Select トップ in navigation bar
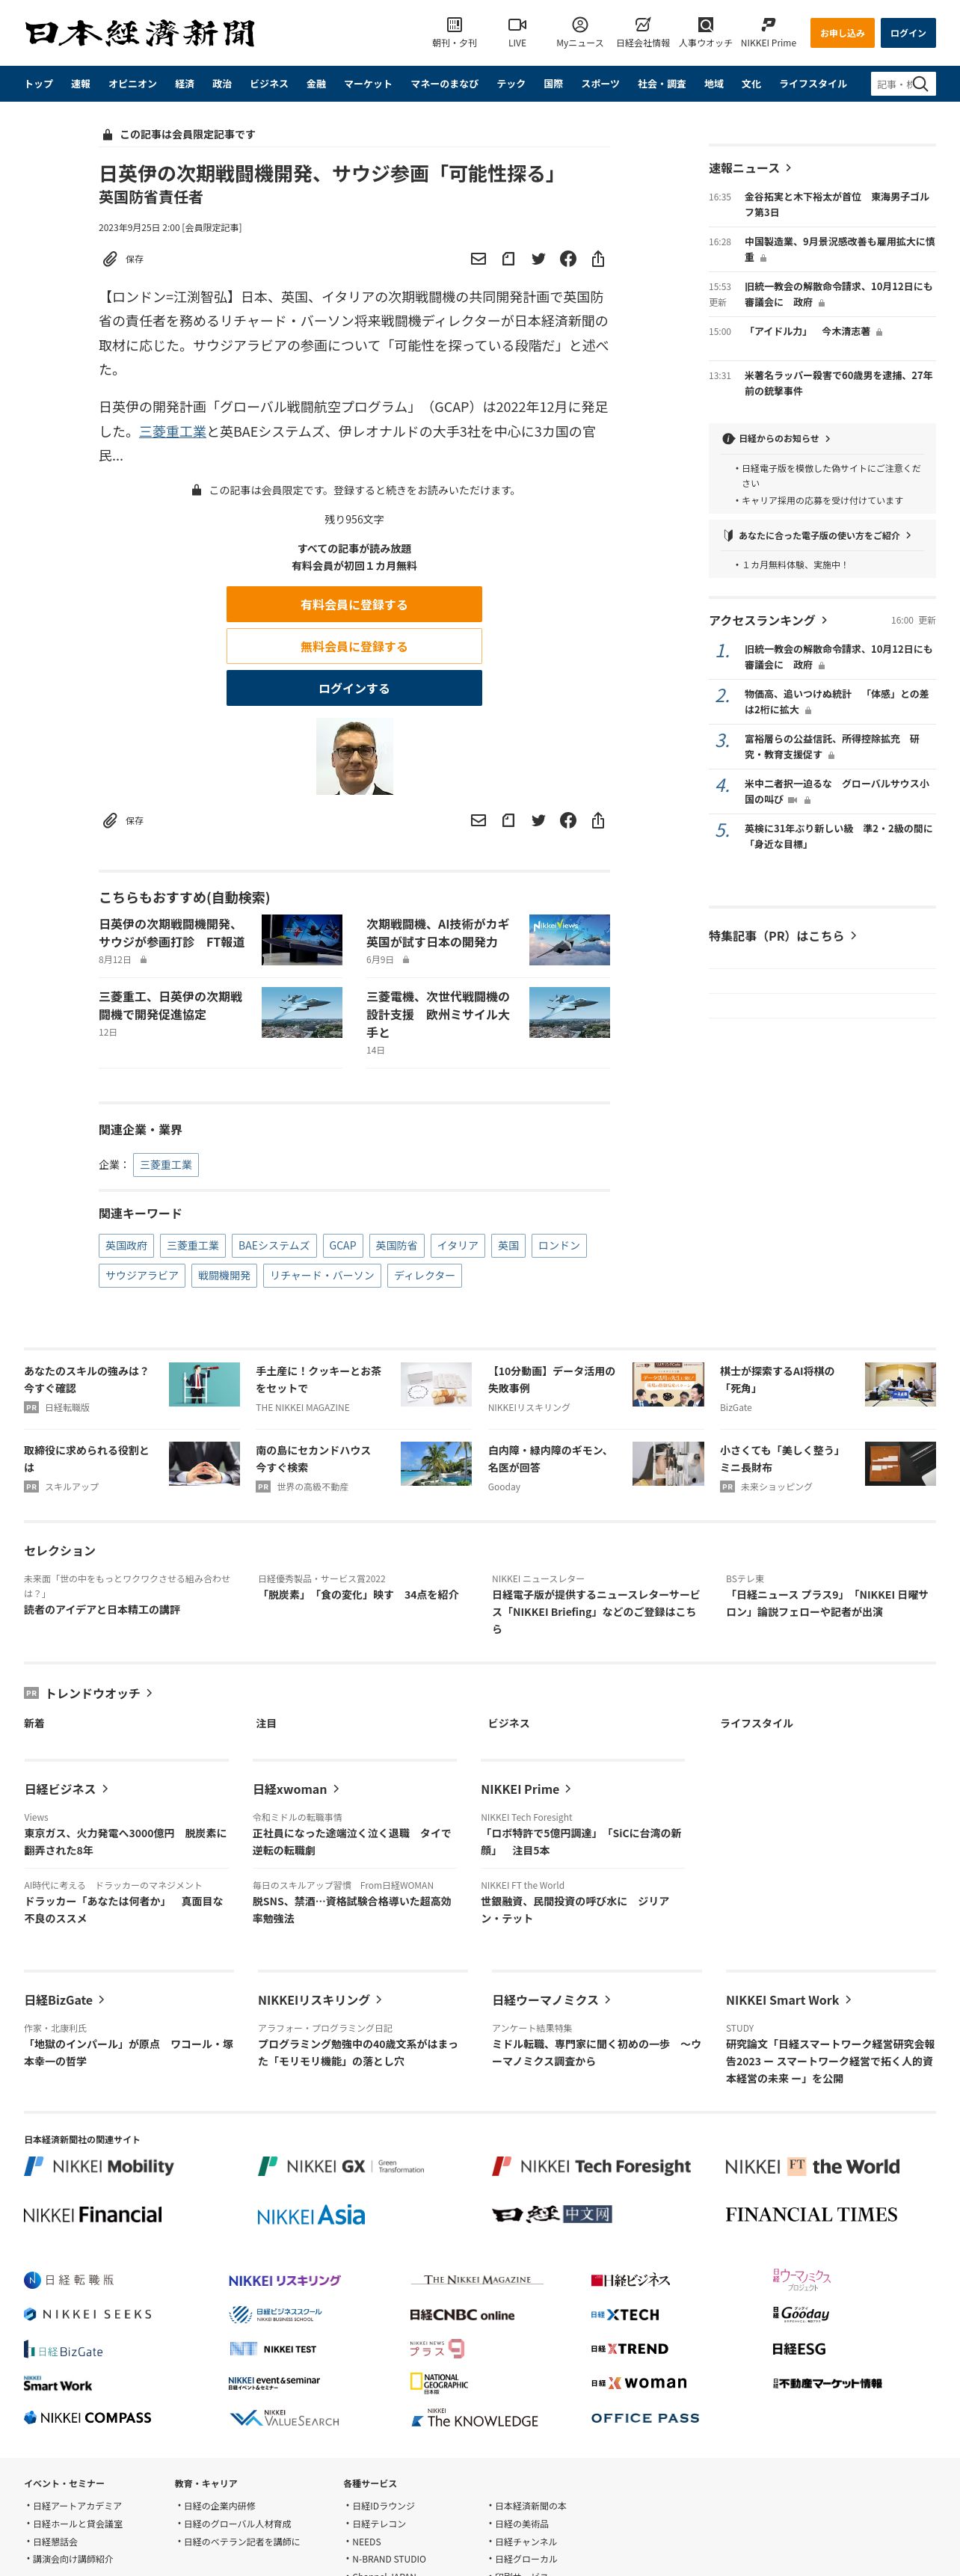 click(x=39, y=84)
